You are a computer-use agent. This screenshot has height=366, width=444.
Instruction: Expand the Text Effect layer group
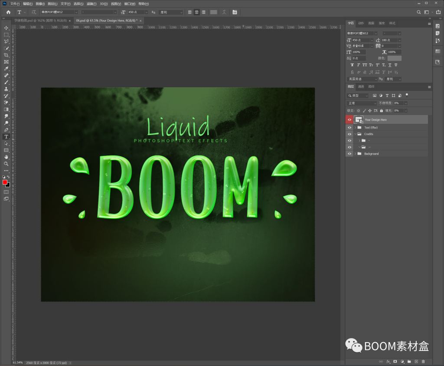pyautogui.click(x=355, y=128)
